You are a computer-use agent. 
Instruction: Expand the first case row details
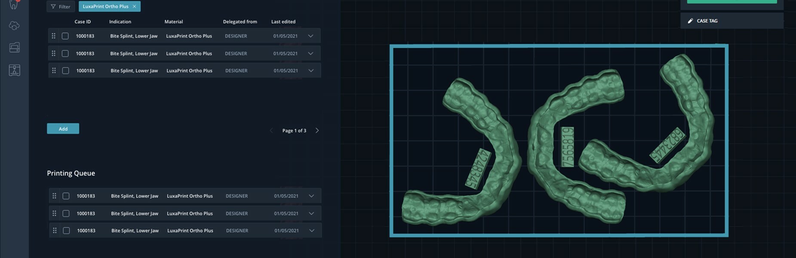click(x=310, y=36)
